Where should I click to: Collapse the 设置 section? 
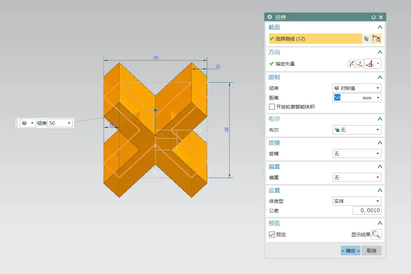point(380,190)
